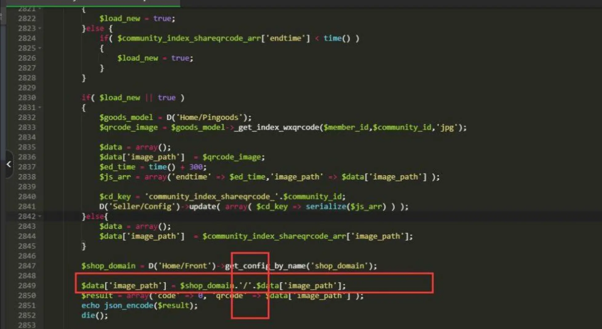Click the $shop_domain variable on line 2847
The width and height of the screenshot is (602, 329).
(108, 266)
